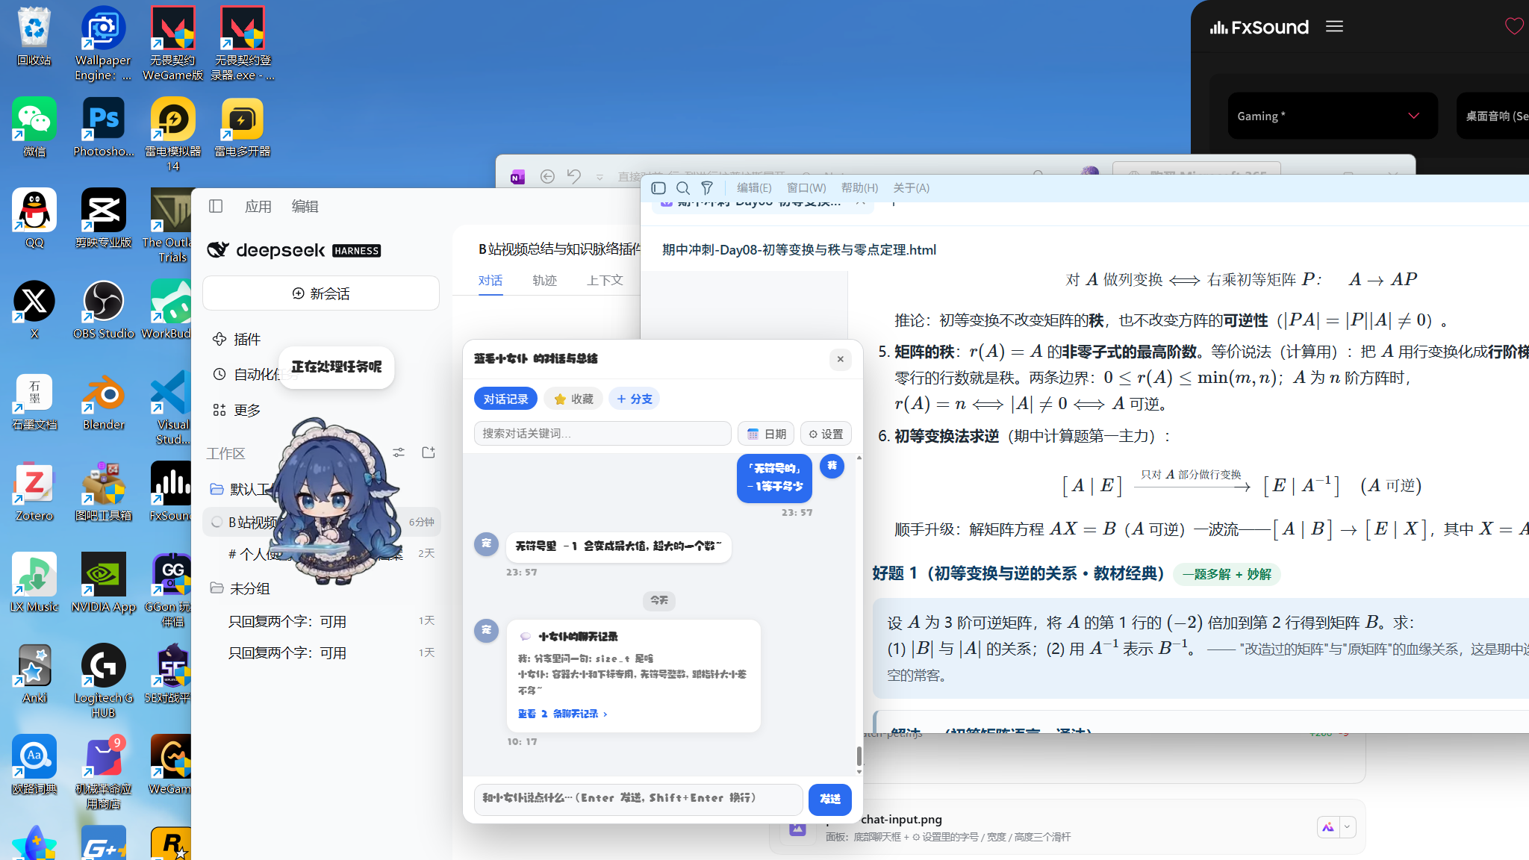1529x860 pixels.
Task: Click the back arrow in OneNote window
Action: point(547,176)
